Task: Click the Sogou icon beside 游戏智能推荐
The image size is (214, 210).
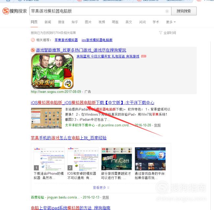Action: [x=33, y=50]
